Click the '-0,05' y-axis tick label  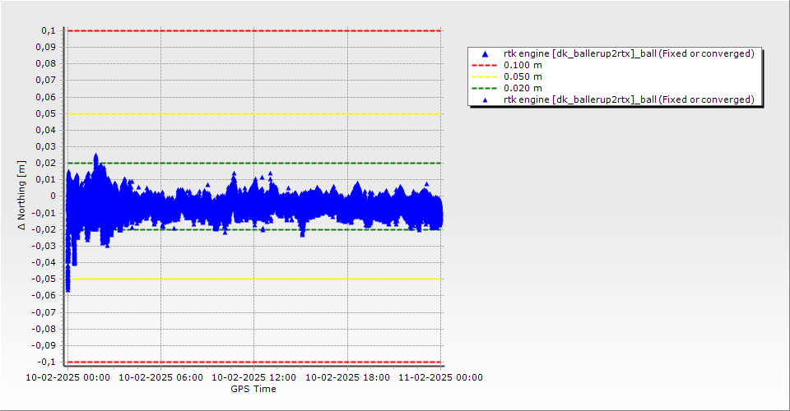[x=44, y=279]
